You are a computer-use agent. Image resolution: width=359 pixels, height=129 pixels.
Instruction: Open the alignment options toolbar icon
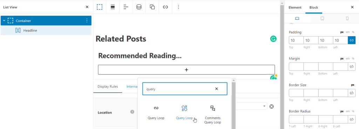pos(113,7)
